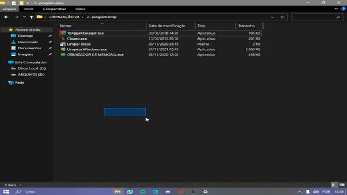Go up one folder level arrow
This screenshot has height=195, width=347.
click(31, 17)
